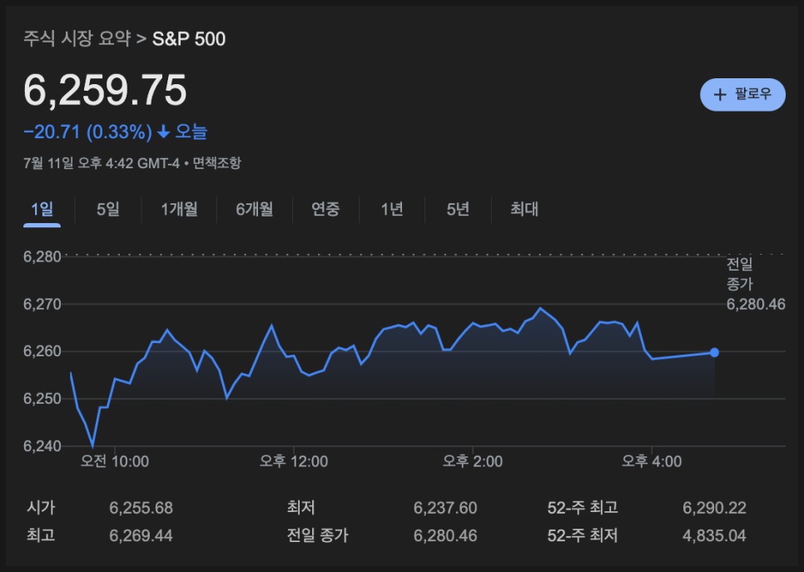Click the 오후 12:00 axis label

click(x=293, y=461)
